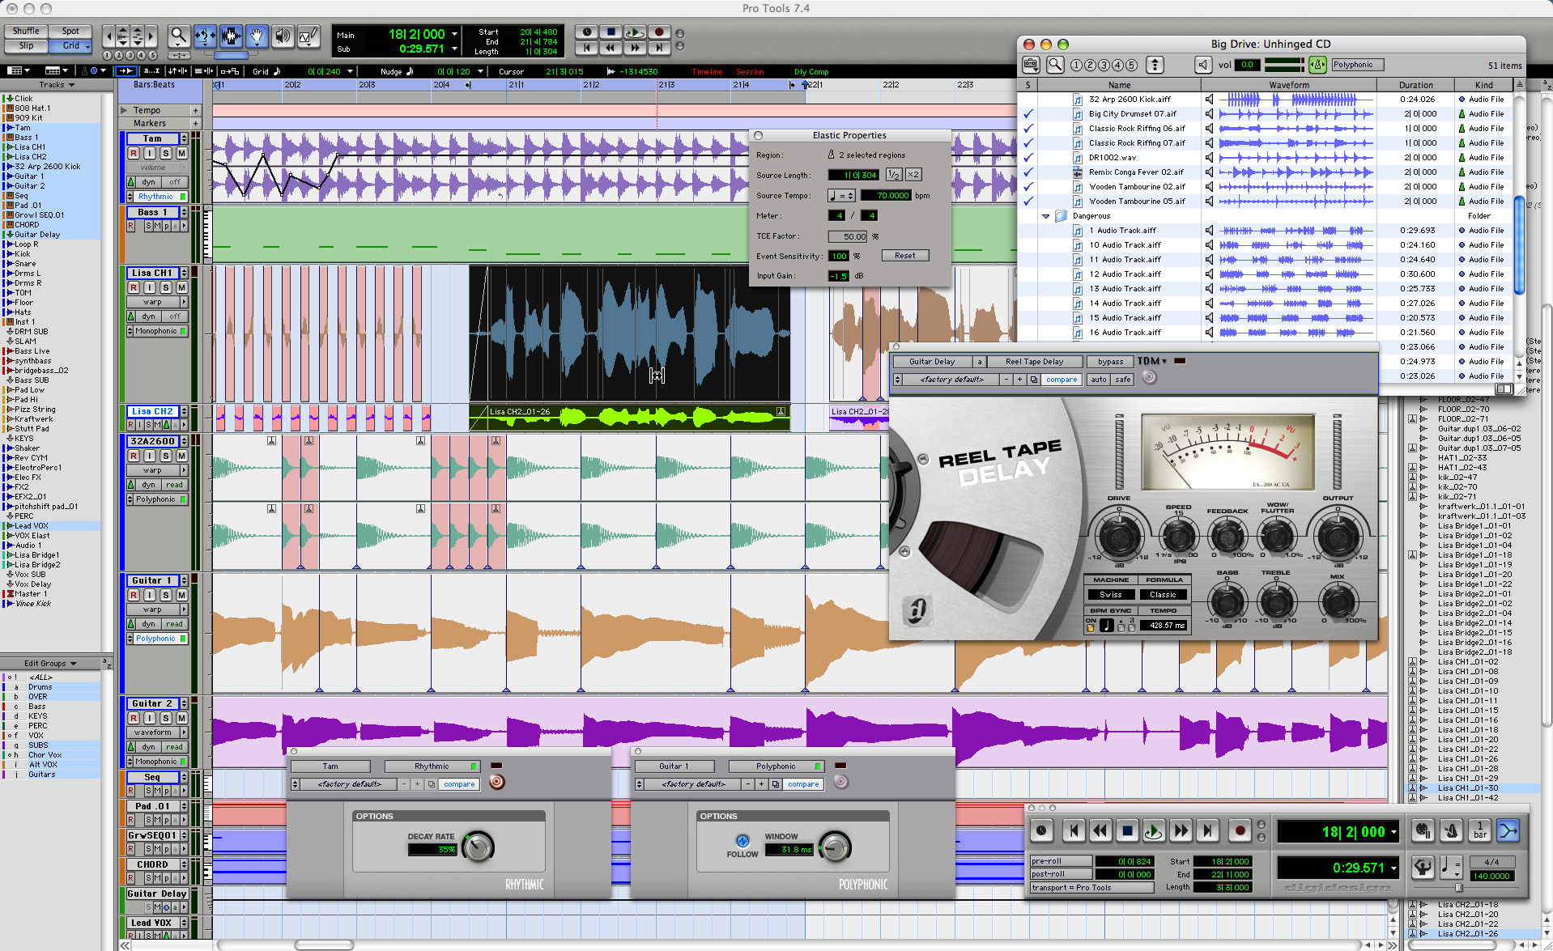Toggle pre-roll in the Transport window

(x=1061, y=861)
